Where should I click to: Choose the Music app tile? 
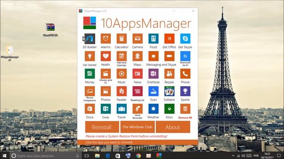[122, 74]
